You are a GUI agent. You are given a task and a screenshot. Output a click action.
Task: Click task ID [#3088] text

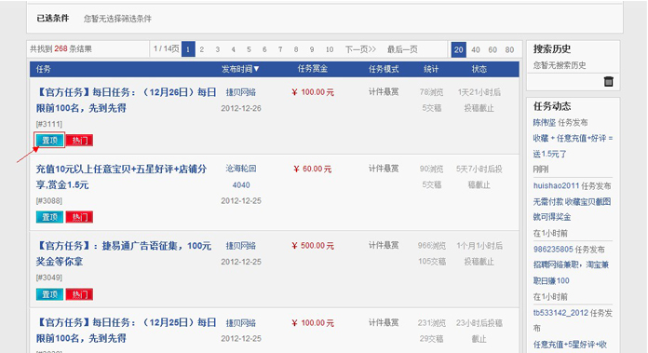pos(49,201)
